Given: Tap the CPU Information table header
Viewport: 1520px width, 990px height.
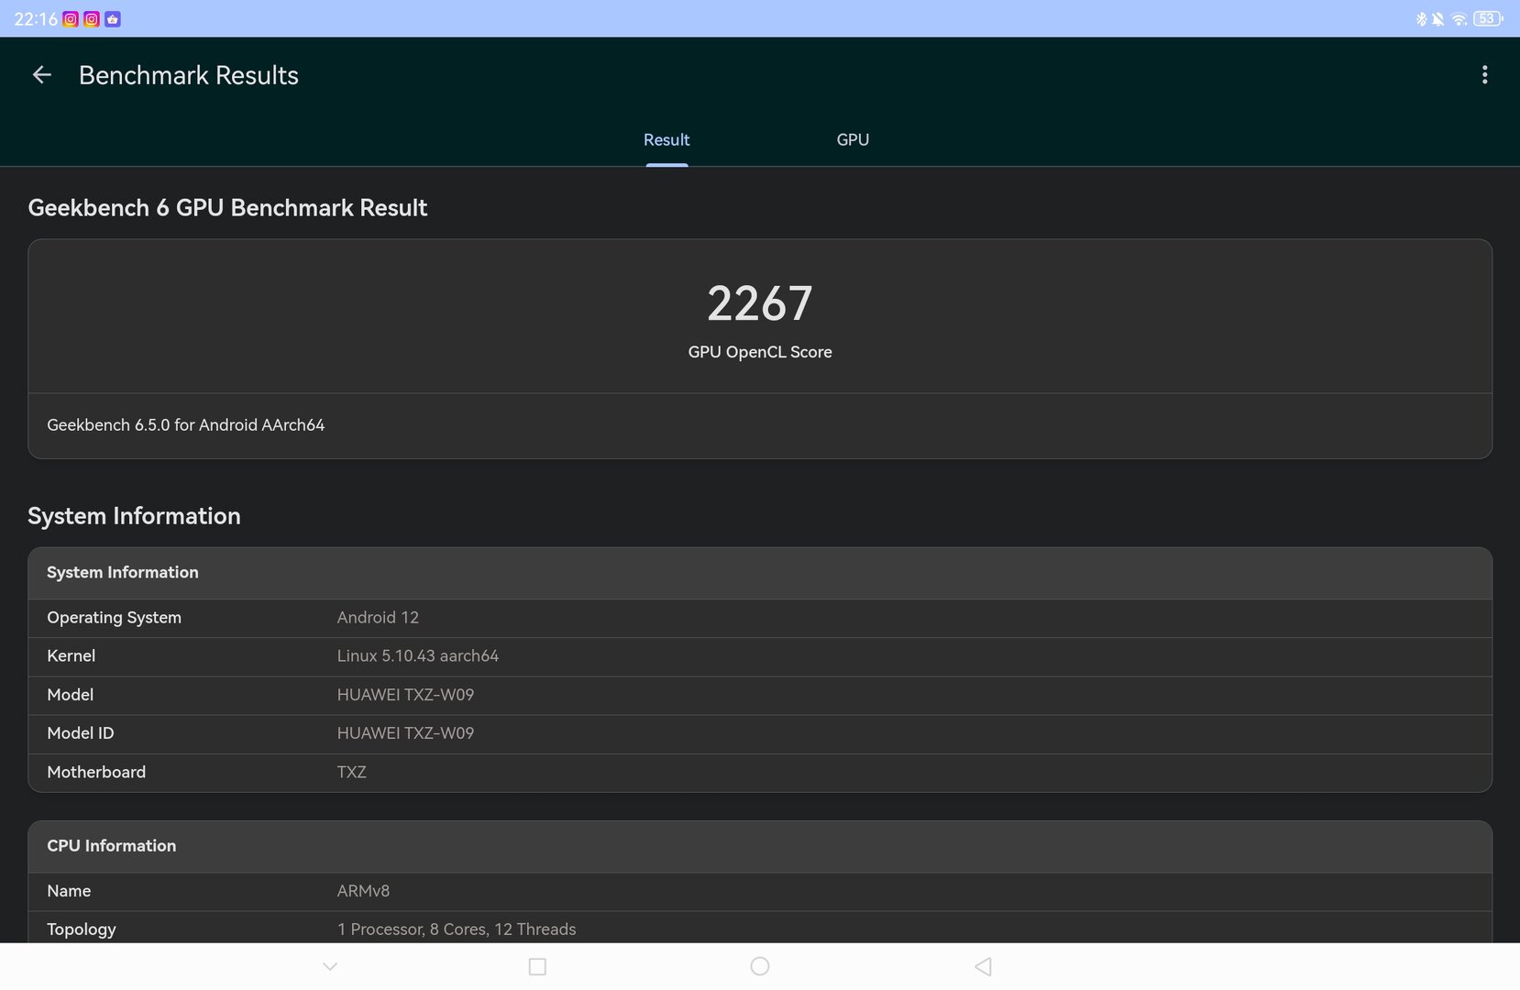Looking at the screenshot, I should tap(760, 846).
